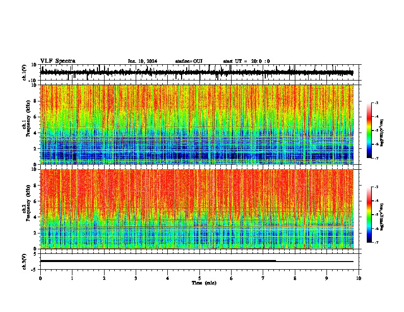Click the x-axis tick label "7"

pyautogui.click(x=263, y=278)
